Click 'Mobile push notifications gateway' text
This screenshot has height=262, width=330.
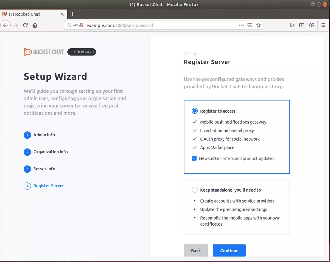tap(233, 122)
